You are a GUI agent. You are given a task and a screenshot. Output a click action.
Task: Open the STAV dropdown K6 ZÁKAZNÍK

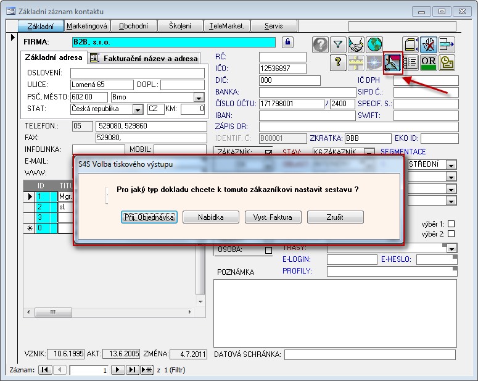369,152
